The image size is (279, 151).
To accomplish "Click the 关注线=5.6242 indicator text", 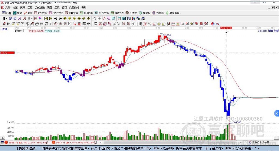I will pyautogui.click(x=36, y=31).
